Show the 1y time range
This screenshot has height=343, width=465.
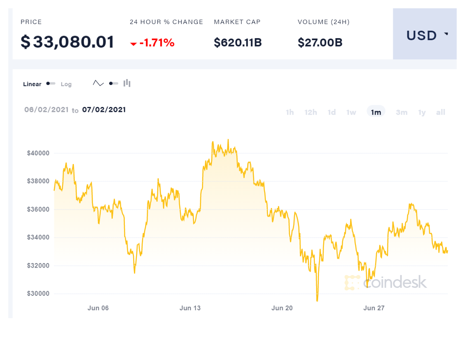(422, 112)
